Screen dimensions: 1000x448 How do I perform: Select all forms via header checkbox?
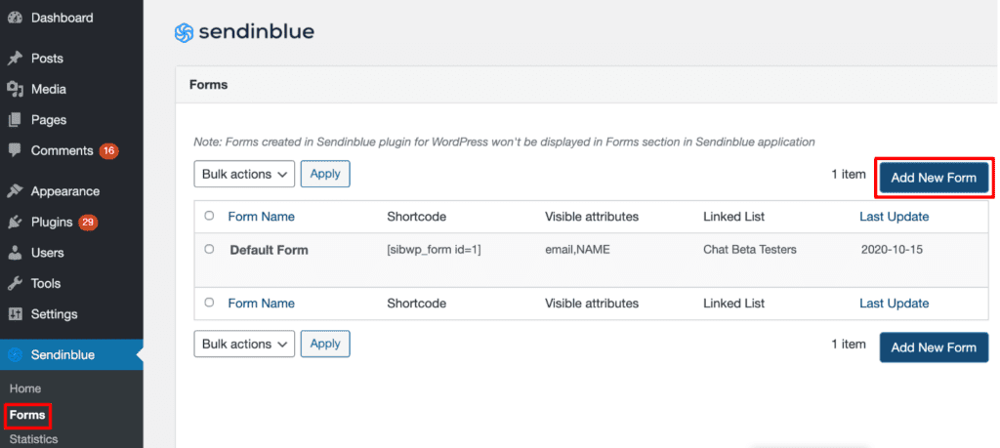pyautogui.click(x=209, y=216)
